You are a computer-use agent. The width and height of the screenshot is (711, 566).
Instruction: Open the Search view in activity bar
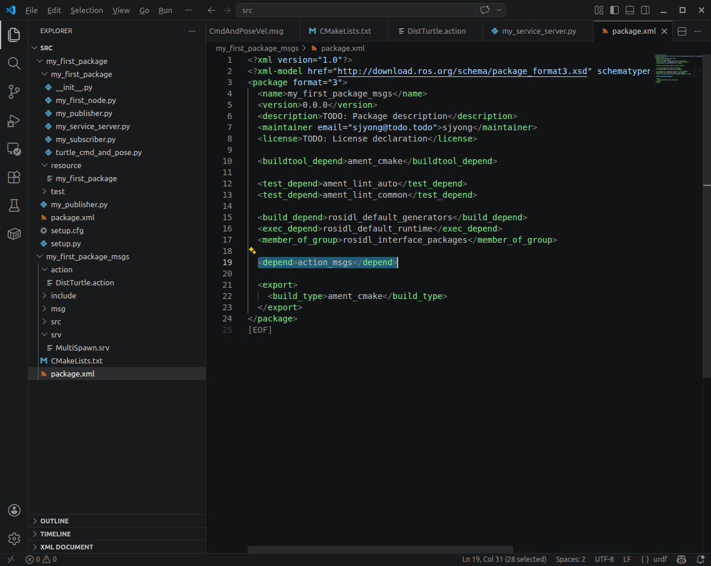click(x=14, y=63)
